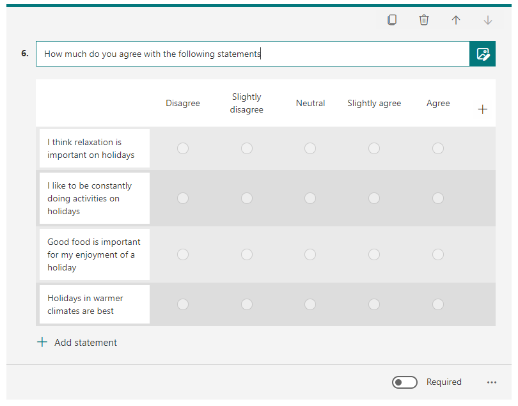Delete the question with the trash icon

(x=424, y=20)
